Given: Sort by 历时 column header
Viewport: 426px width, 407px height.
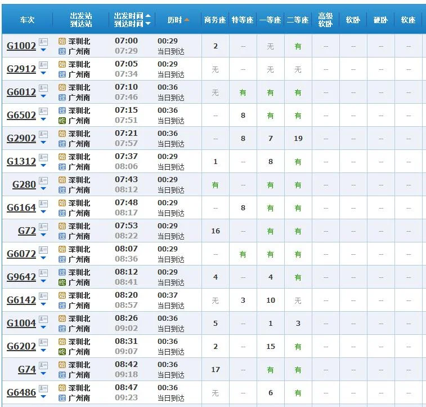Looking at the screenshot, I should (x=178, y=20).
